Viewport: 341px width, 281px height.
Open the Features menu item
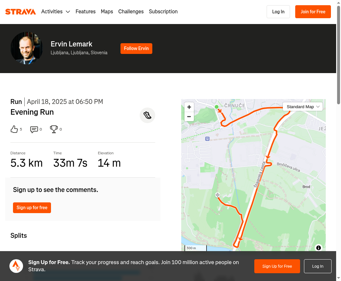[x=85, y=11]
